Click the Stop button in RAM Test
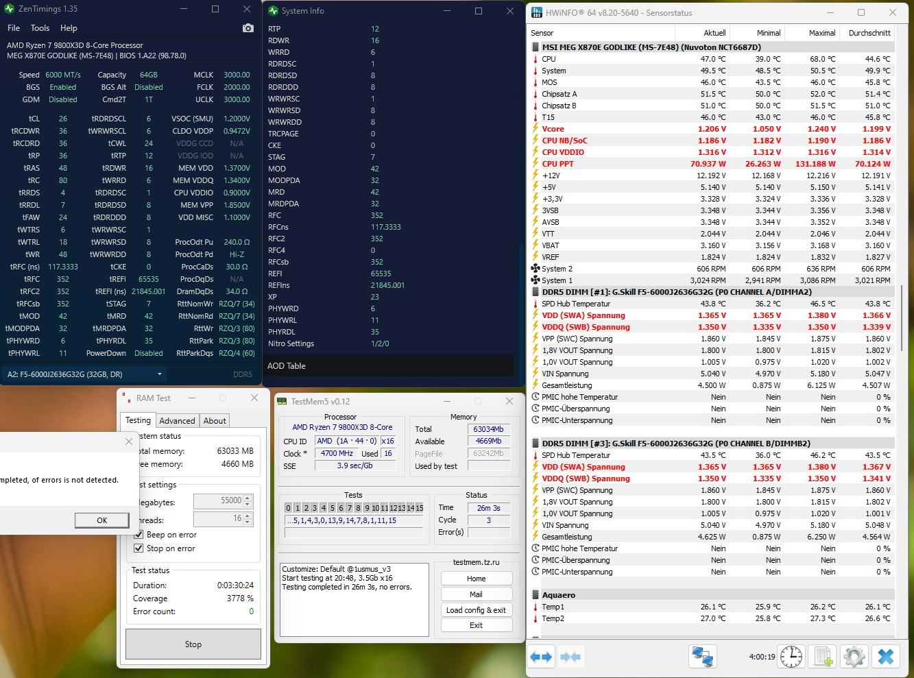The height and width of the screenshot is (678, 914). [x=193, y=644]
